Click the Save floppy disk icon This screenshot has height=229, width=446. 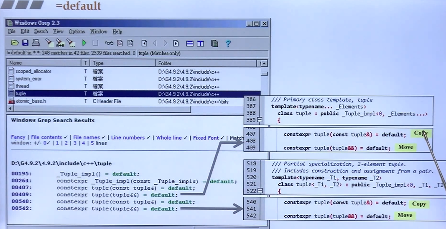click(x=25, y=43)
